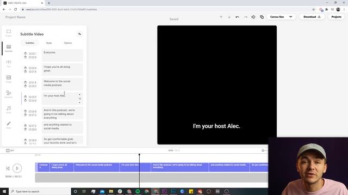Click the playhead marker on timeline
The height and width of the screenshot is (195, 348).
coord(139,155)
